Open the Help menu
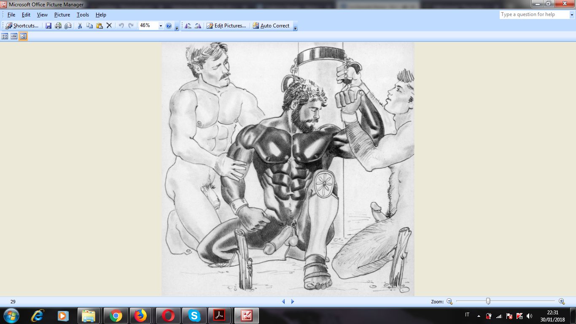Screen dimensions: 576x324 coord(101,15)
